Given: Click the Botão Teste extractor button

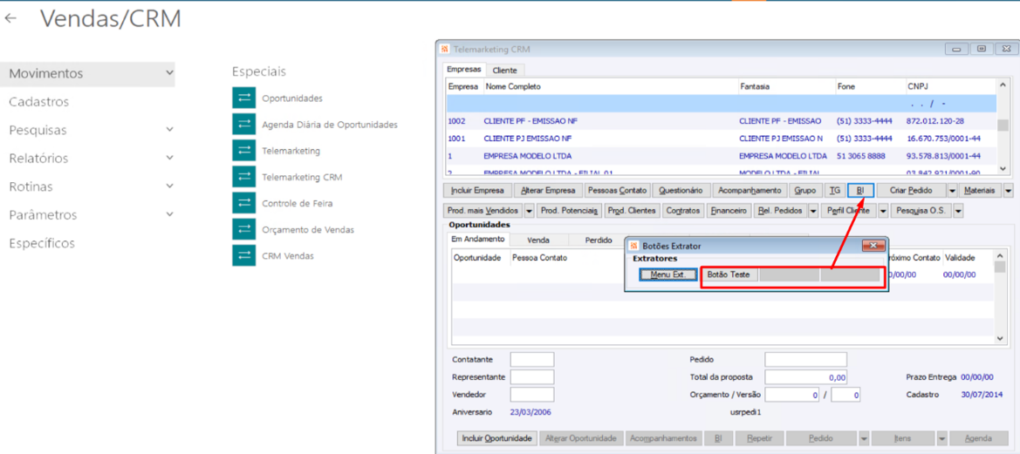Looking at the screenshot, I should pyautogui.click(x=729, y=274).
